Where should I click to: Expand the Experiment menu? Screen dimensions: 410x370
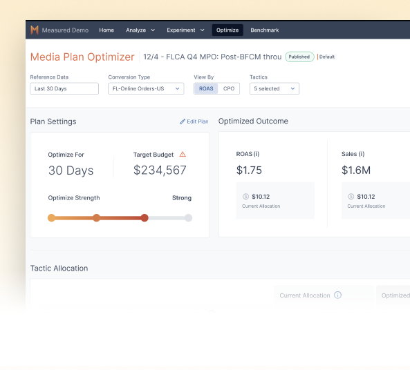(185, 30)
